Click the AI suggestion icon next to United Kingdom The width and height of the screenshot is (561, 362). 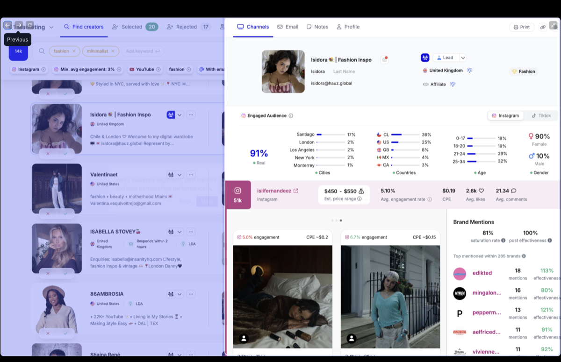coord(470,71)
